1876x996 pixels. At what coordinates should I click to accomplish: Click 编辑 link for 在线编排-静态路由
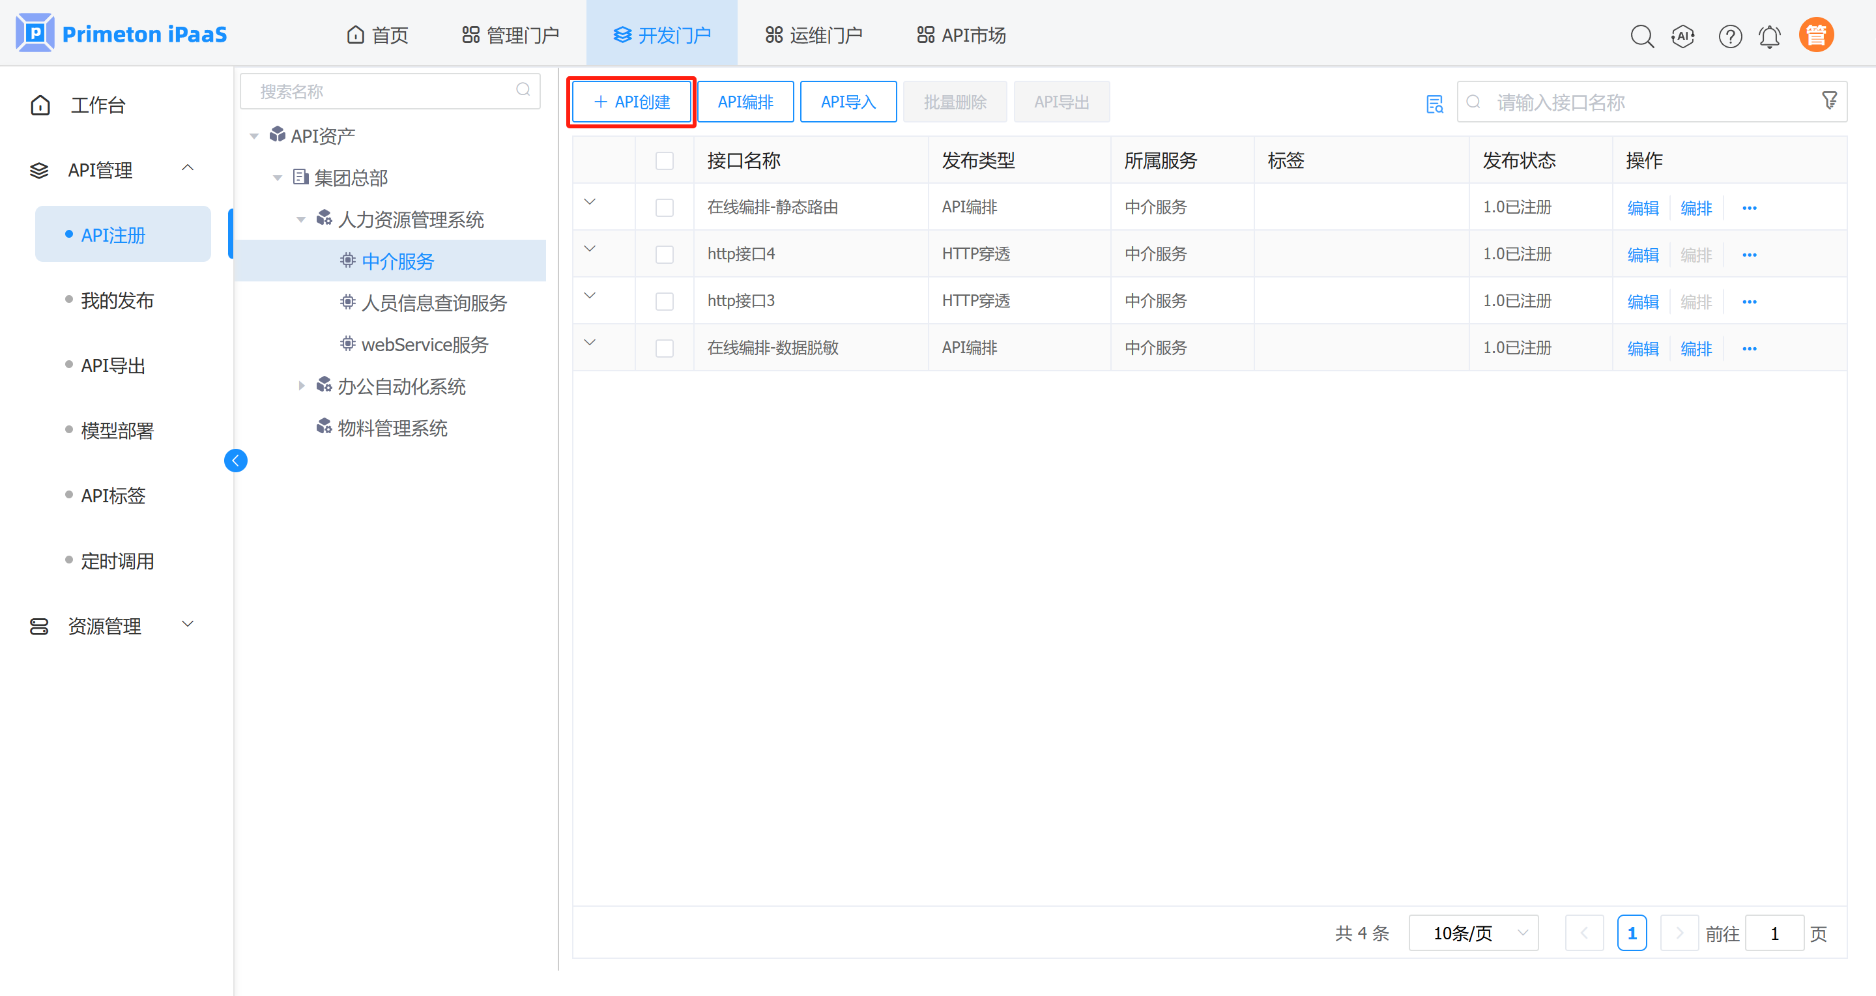tap(1642, 208)
